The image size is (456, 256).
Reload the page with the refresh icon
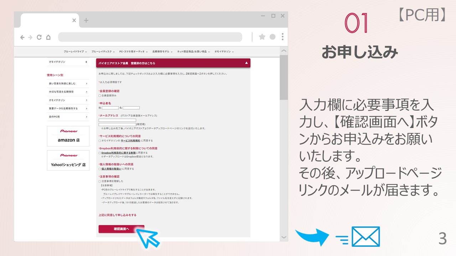coord(39,37)
